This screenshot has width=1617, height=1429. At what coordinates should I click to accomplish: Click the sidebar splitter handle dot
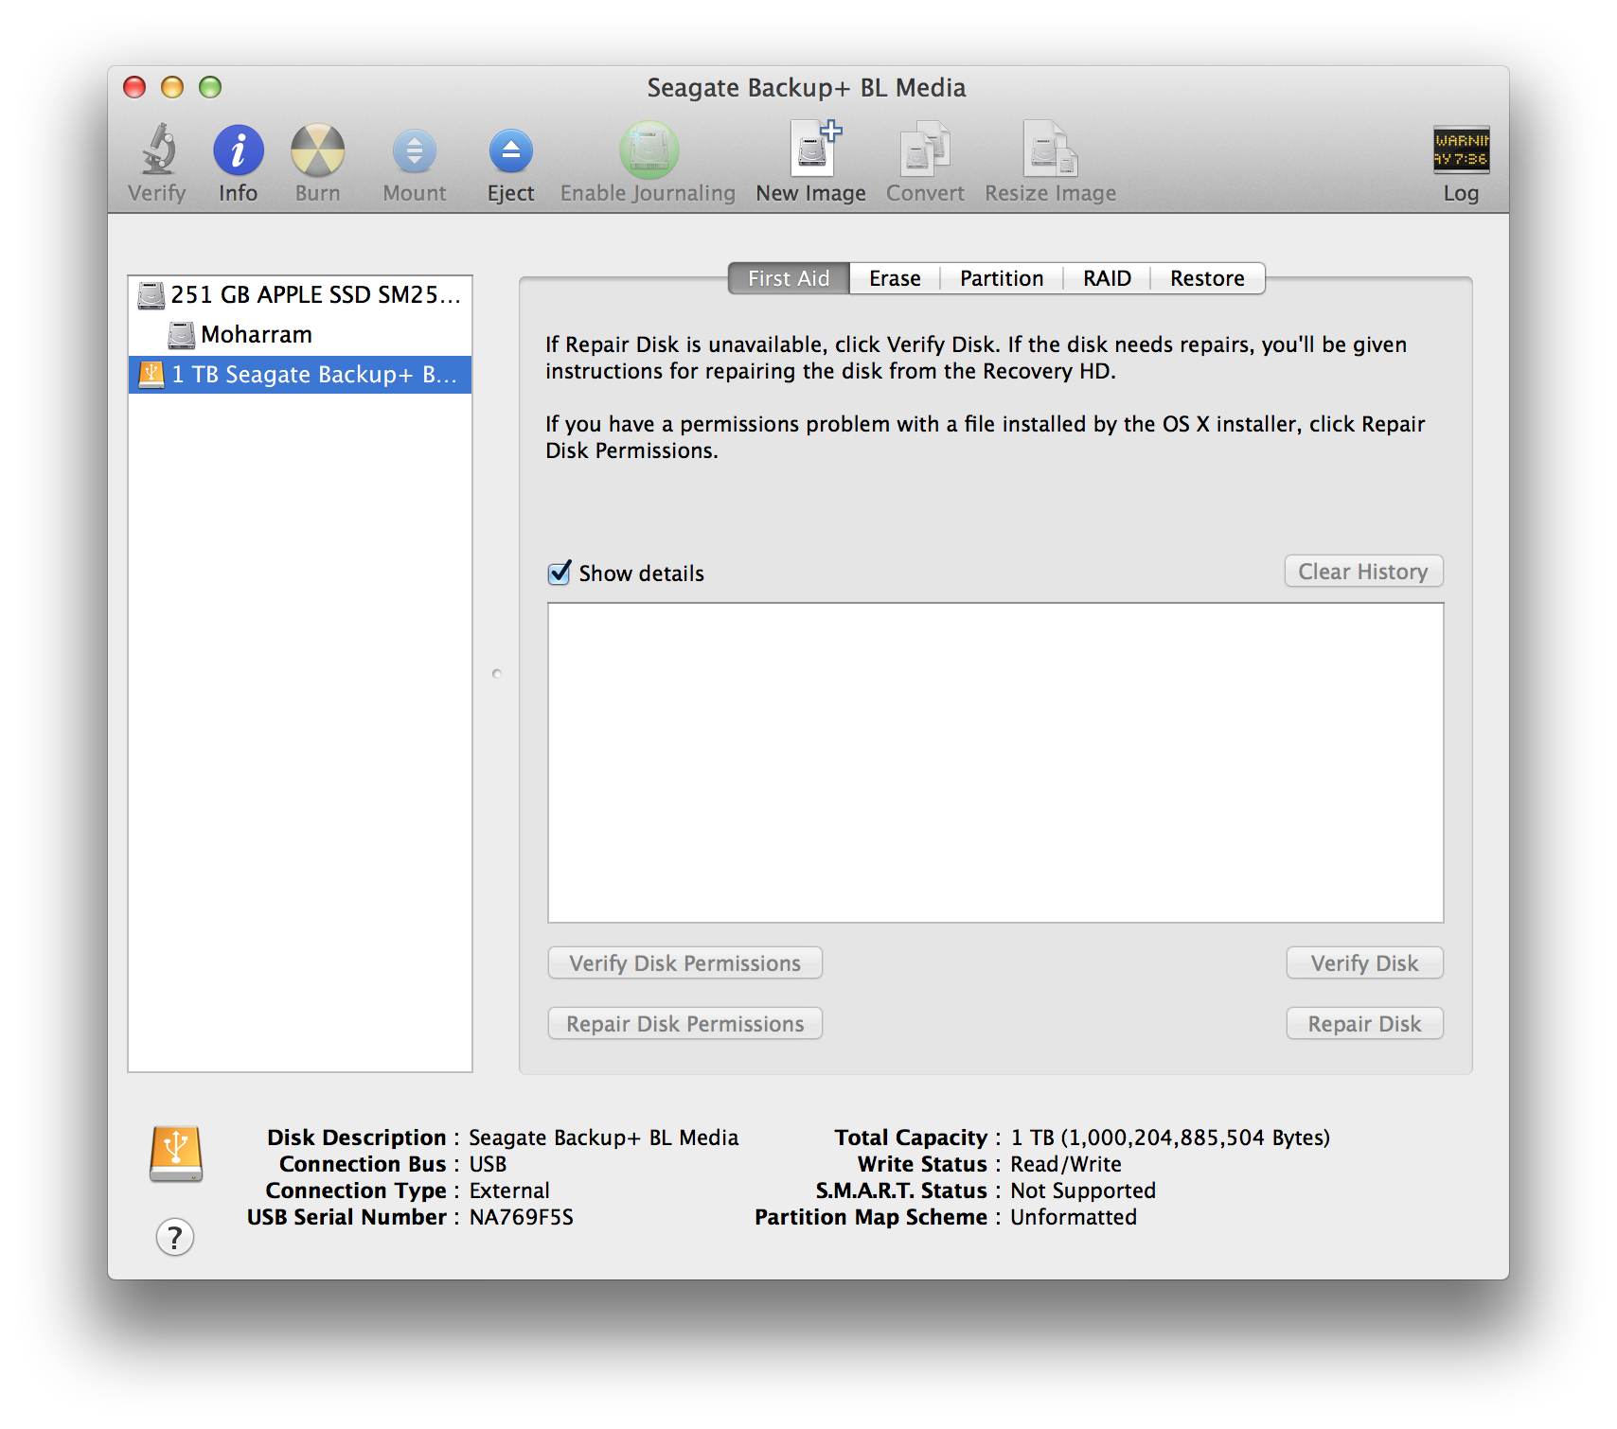tap(497, 674)
